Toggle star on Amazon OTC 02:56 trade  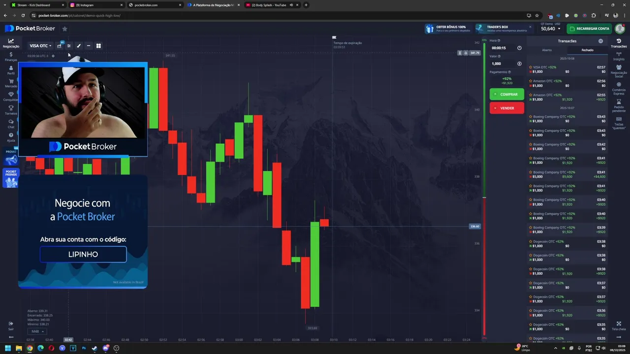(x=531, y=81)
